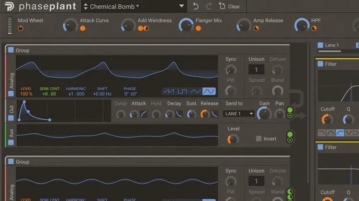Click the Flanger Mix macro knob
The width and height of the screenshot is (359, 201).
click(x=186, y=25)
